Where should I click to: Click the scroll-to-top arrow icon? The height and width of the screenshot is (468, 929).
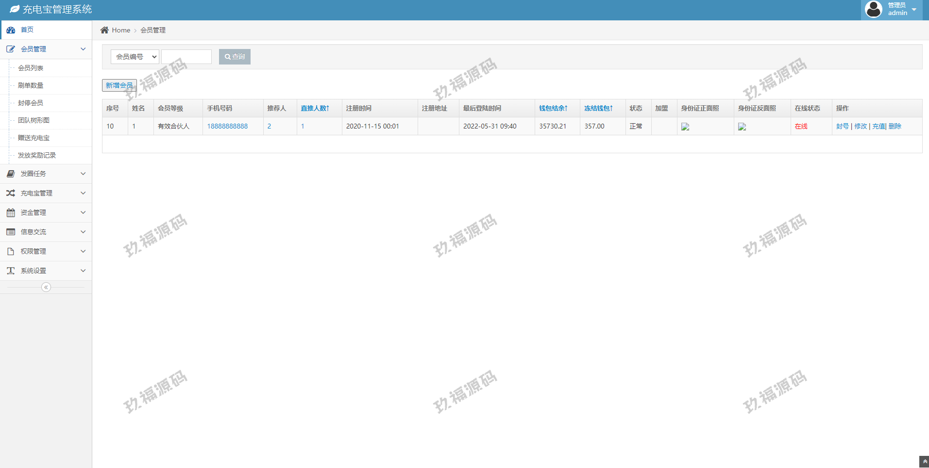(924, 462)
